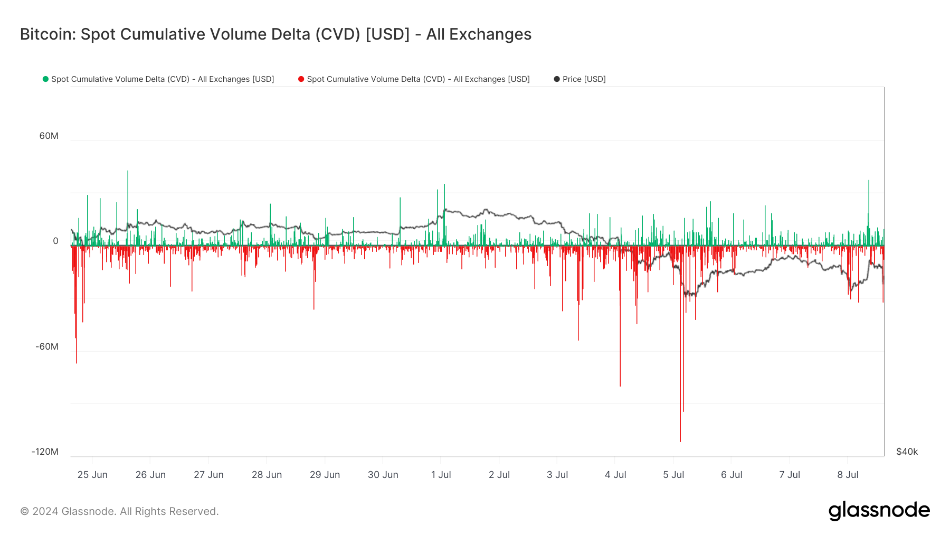Click the red legend color dot
Screen dimensions: 950x535
(301, 79)
